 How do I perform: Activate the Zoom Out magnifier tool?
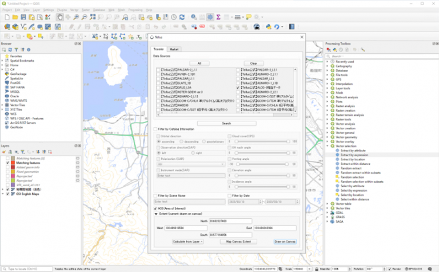(x=84, y=17)
